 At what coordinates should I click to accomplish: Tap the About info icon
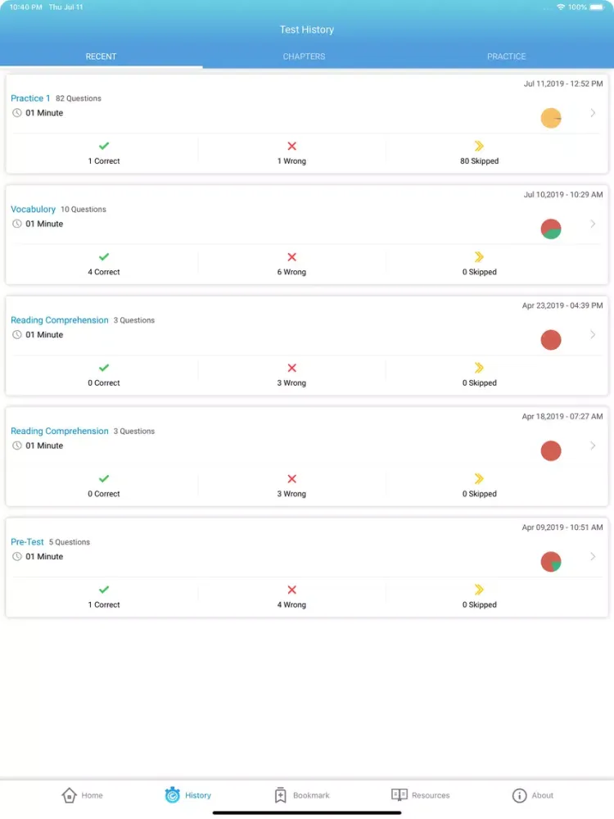click(x=519, y=795)
